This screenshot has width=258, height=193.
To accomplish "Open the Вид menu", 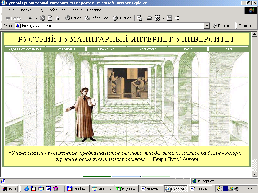I will (x=39, y=10).
